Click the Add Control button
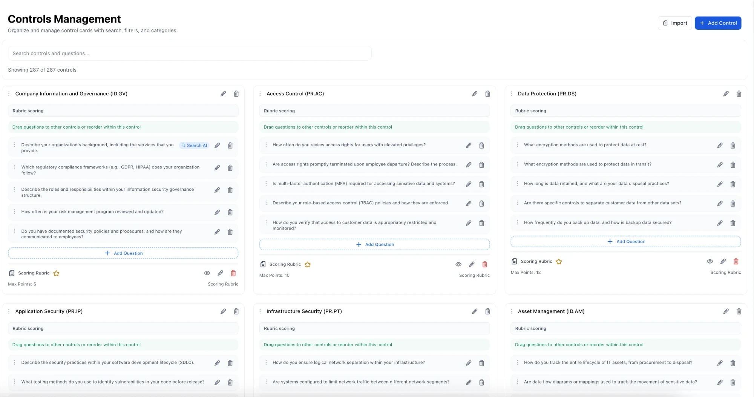The height and width of the screenshot is (397, 754). tap(718, 23)
